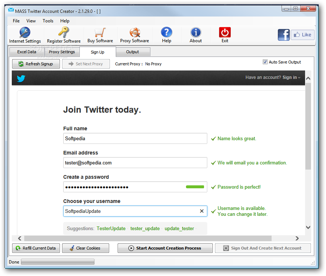
Task: Clear the username field with X icon
Action: pyautogui.click(x=202, y=211)
